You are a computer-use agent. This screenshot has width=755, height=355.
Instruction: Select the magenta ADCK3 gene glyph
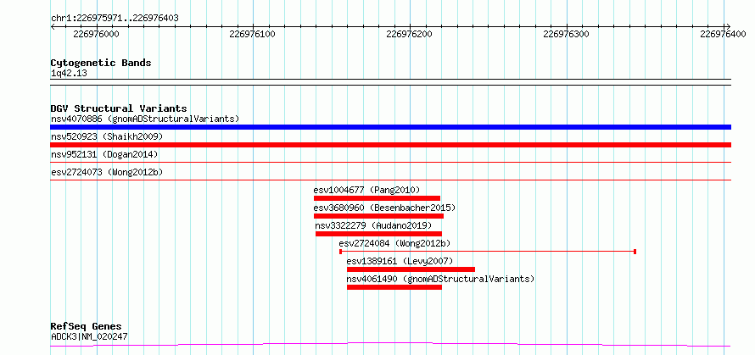(390, 345)
